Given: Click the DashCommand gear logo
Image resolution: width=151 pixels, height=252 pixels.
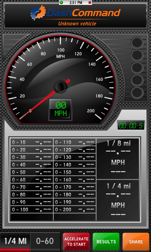Looking at the screenshot, I should pos(38,12).
